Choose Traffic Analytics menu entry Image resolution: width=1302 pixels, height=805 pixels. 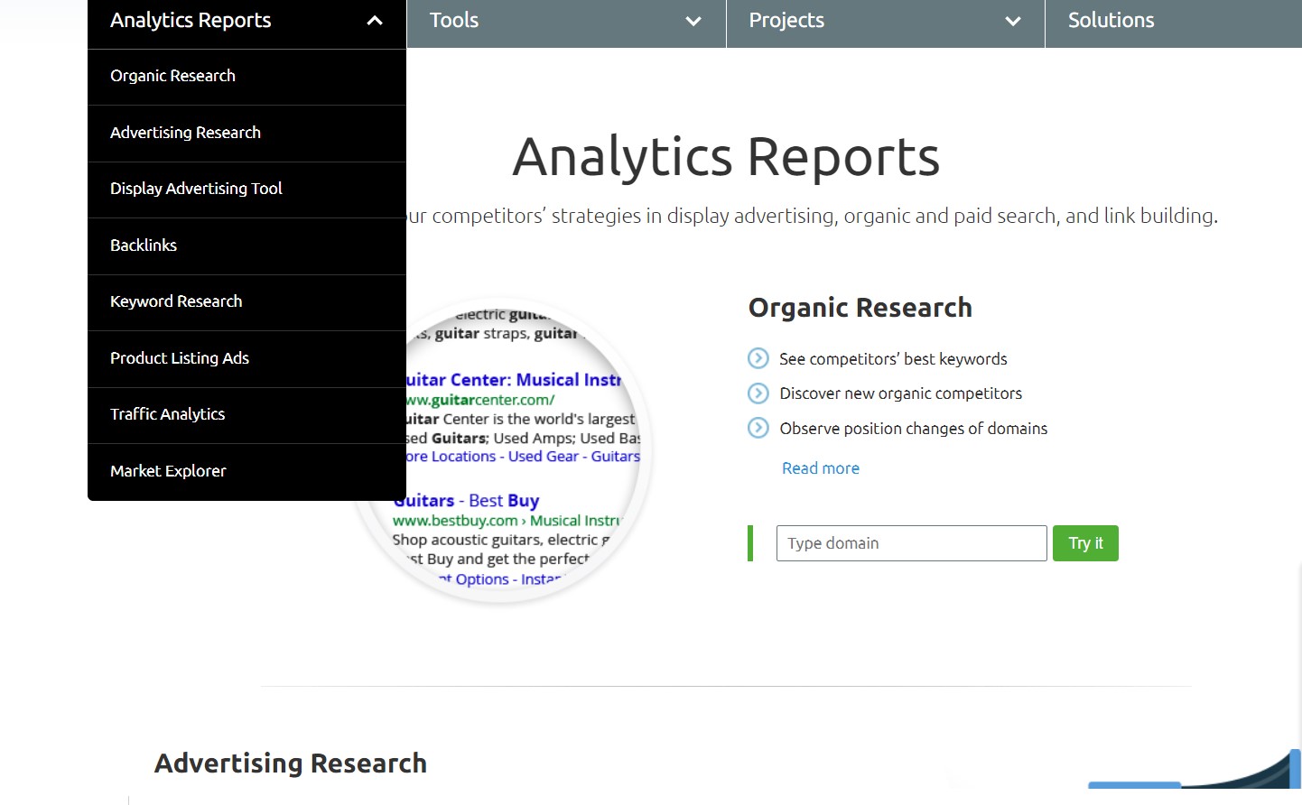coord(246,415)
